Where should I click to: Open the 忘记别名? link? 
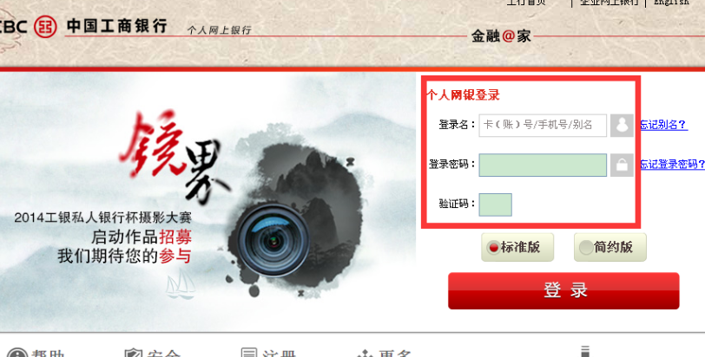click(663, 125)
